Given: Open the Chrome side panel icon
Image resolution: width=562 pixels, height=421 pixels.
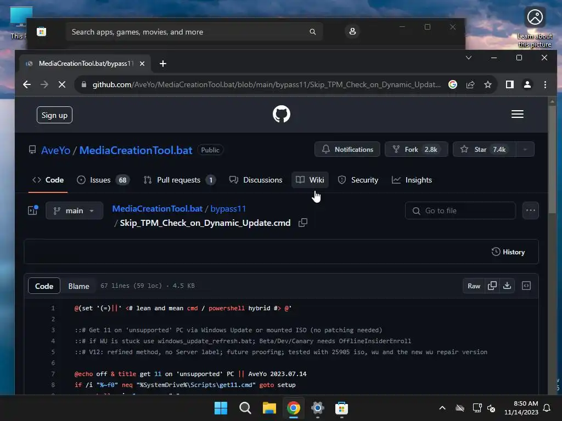Looking at the screenshot, I should pos(510,84).
